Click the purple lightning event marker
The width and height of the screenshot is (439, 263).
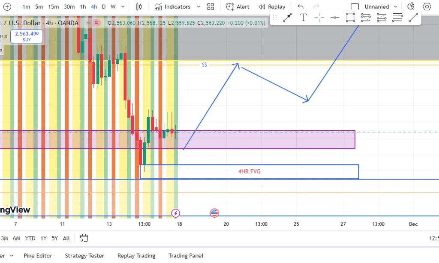(175, 213)
